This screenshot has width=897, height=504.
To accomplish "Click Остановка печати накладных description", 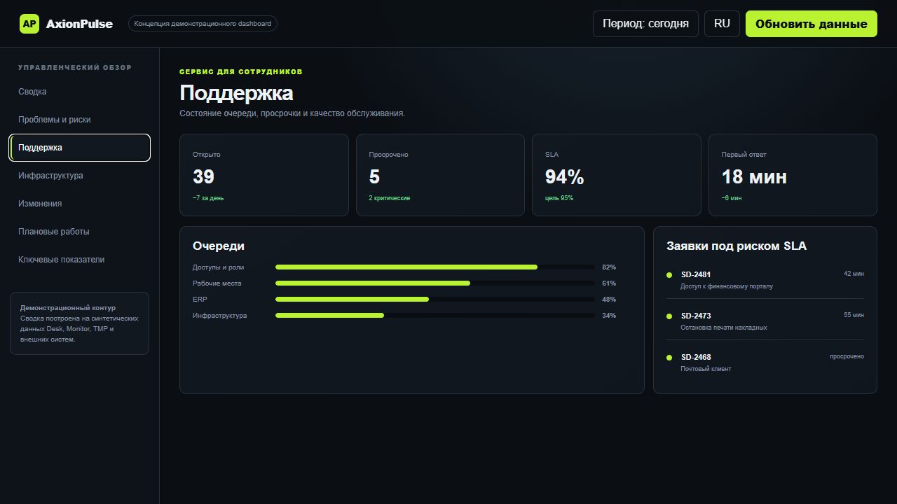I will pyautogui.click(x=724, y=328).
